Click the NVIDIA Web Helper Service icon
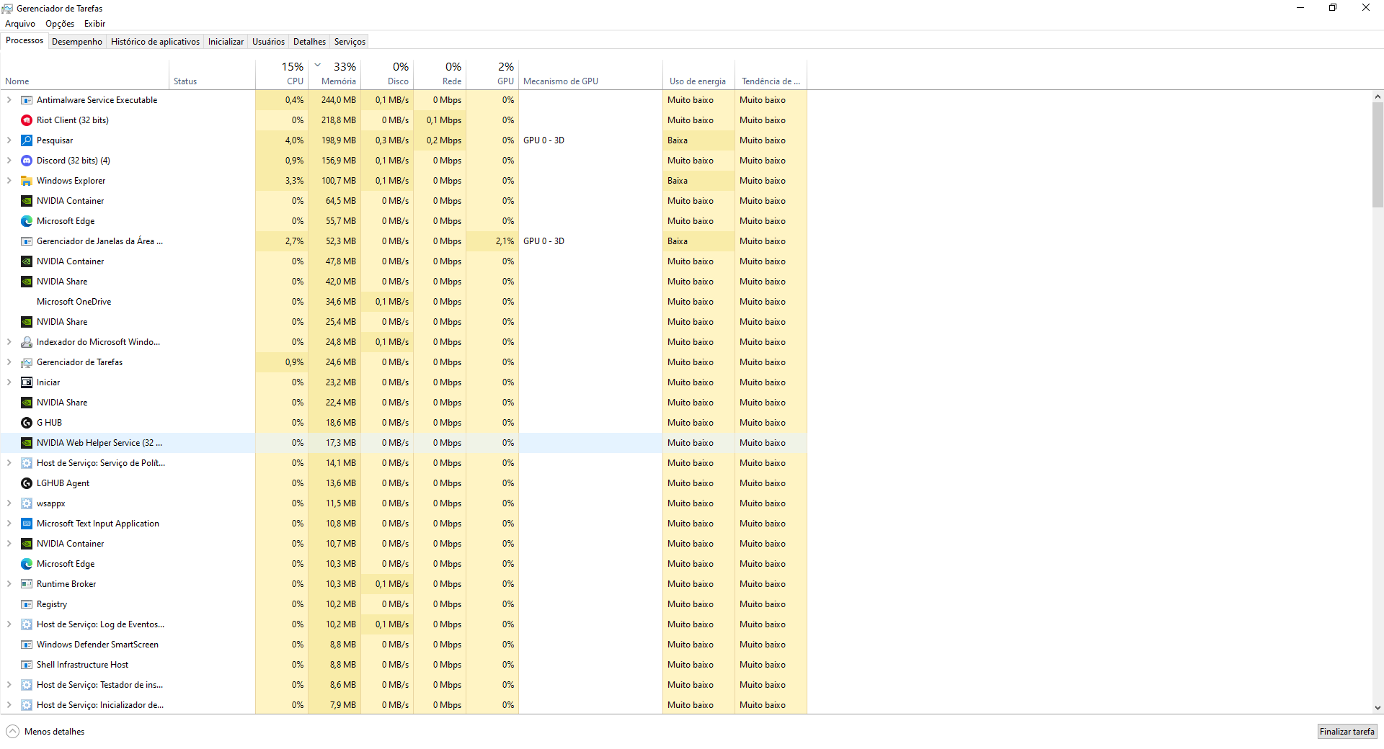 click(x=27, y=443)
